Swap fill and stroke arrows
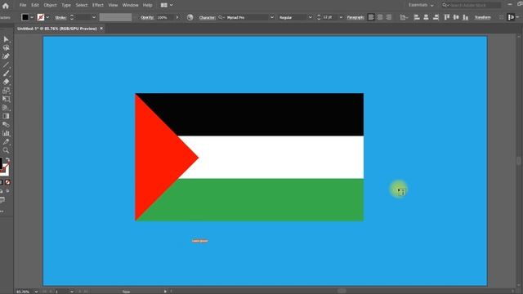 tap(7, 160)
